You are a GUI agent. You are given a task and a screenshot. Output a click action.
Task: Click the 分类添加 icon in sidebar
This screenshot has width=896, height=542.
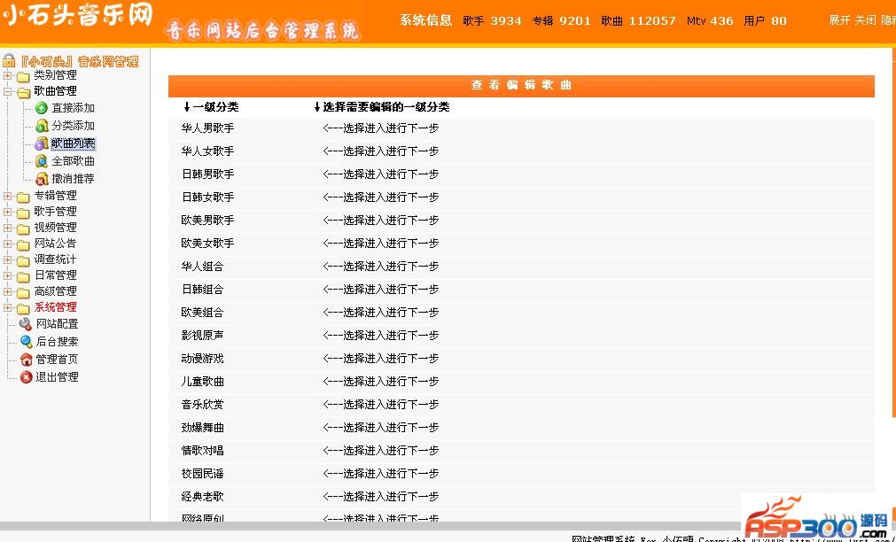click(x=41, y=126)
